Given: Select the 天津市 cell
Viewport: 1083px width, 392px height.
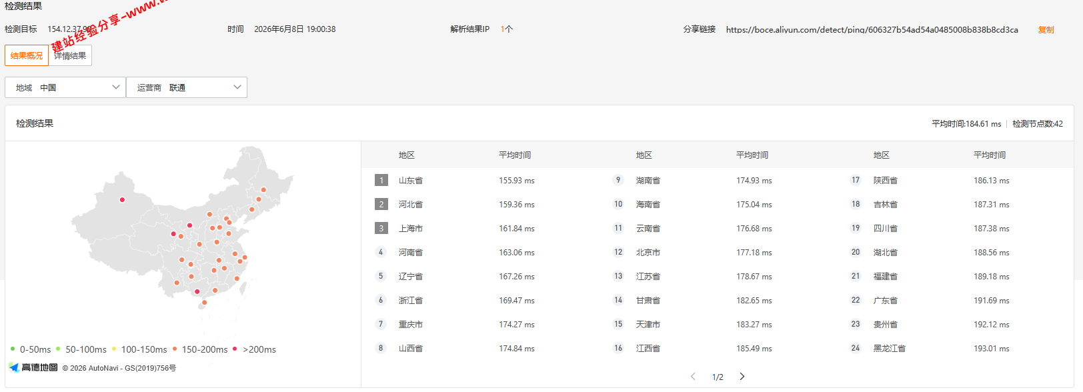Looking at the screenshot, I should tap(648, 325).
